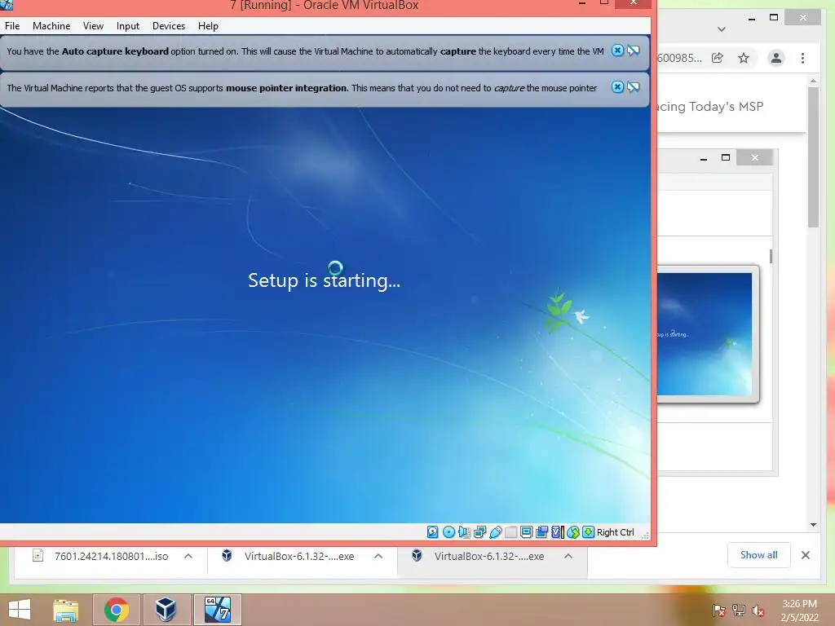
Task: Click the optical disc status icon
Action: coord(449,531)
